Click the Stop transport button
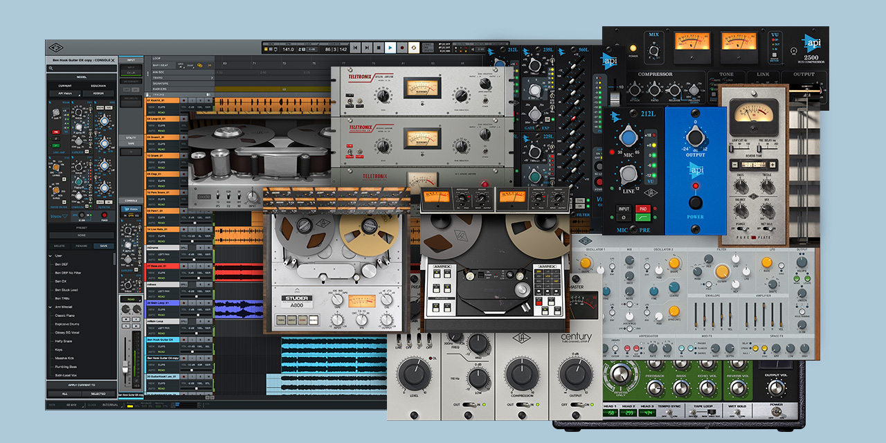This screenshot has width=886, height=443. point(379,48)
